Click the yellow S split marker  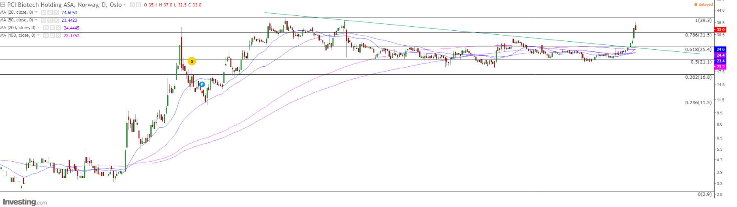coord(192,61)
